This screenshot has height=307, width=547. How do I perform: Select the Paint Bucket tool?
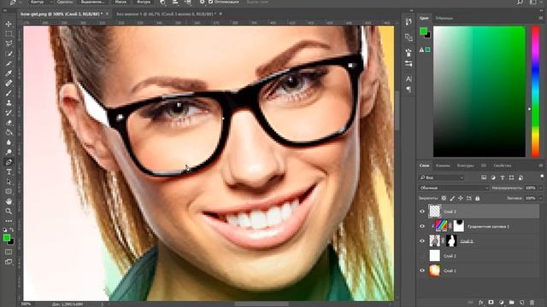click(x=9, y=132)
